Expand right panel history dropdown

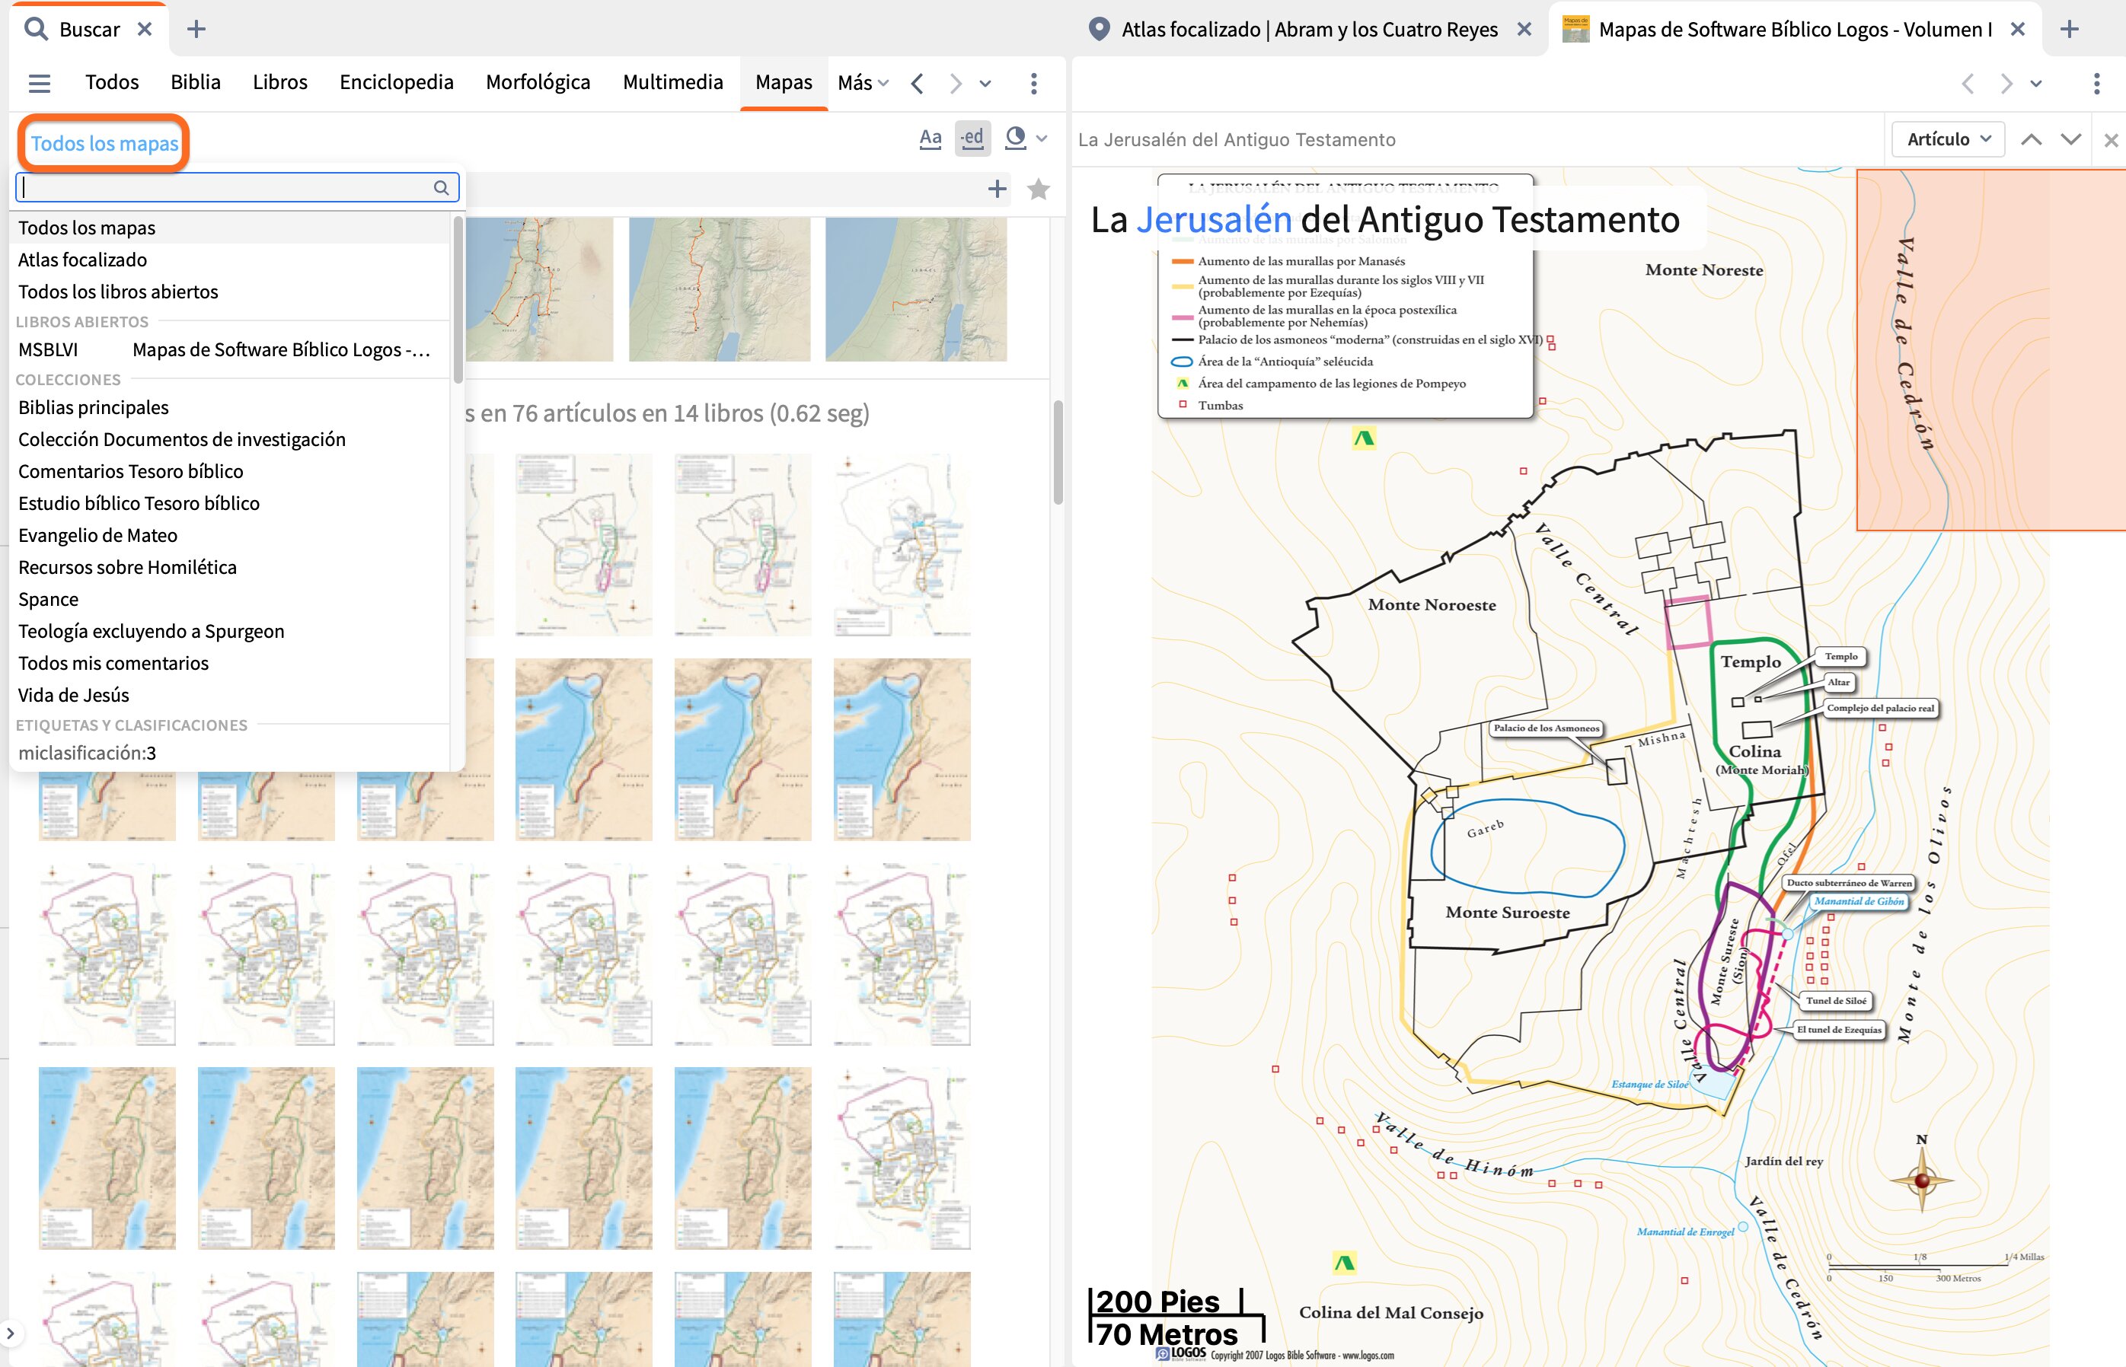pyautogui.click(x=2036, y=84)
